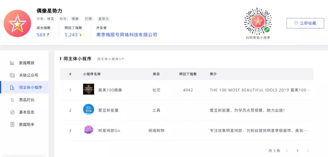Click the 数据概括 bar chart icon
The image size is (328, 157).
click(x=12, y=63)
